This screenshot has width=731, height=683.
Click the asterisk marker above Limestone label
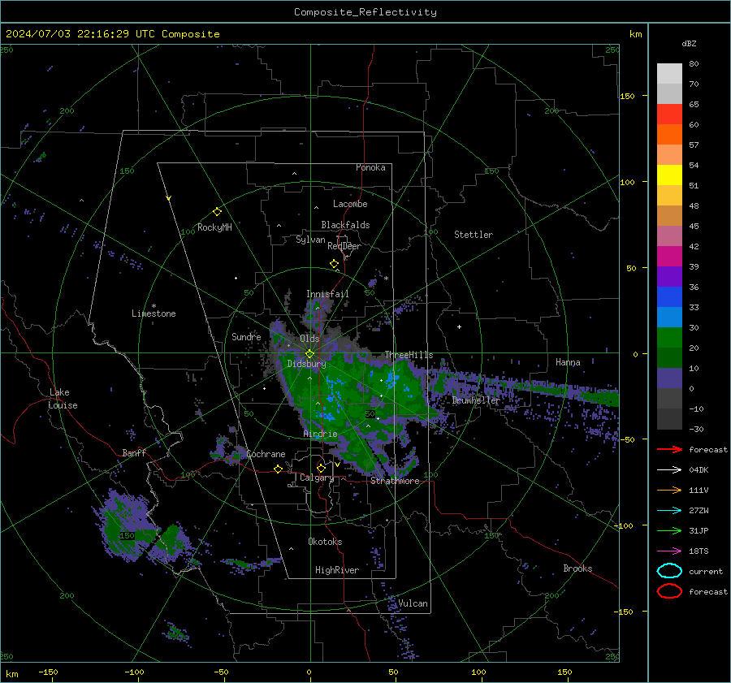click(154, 306)
